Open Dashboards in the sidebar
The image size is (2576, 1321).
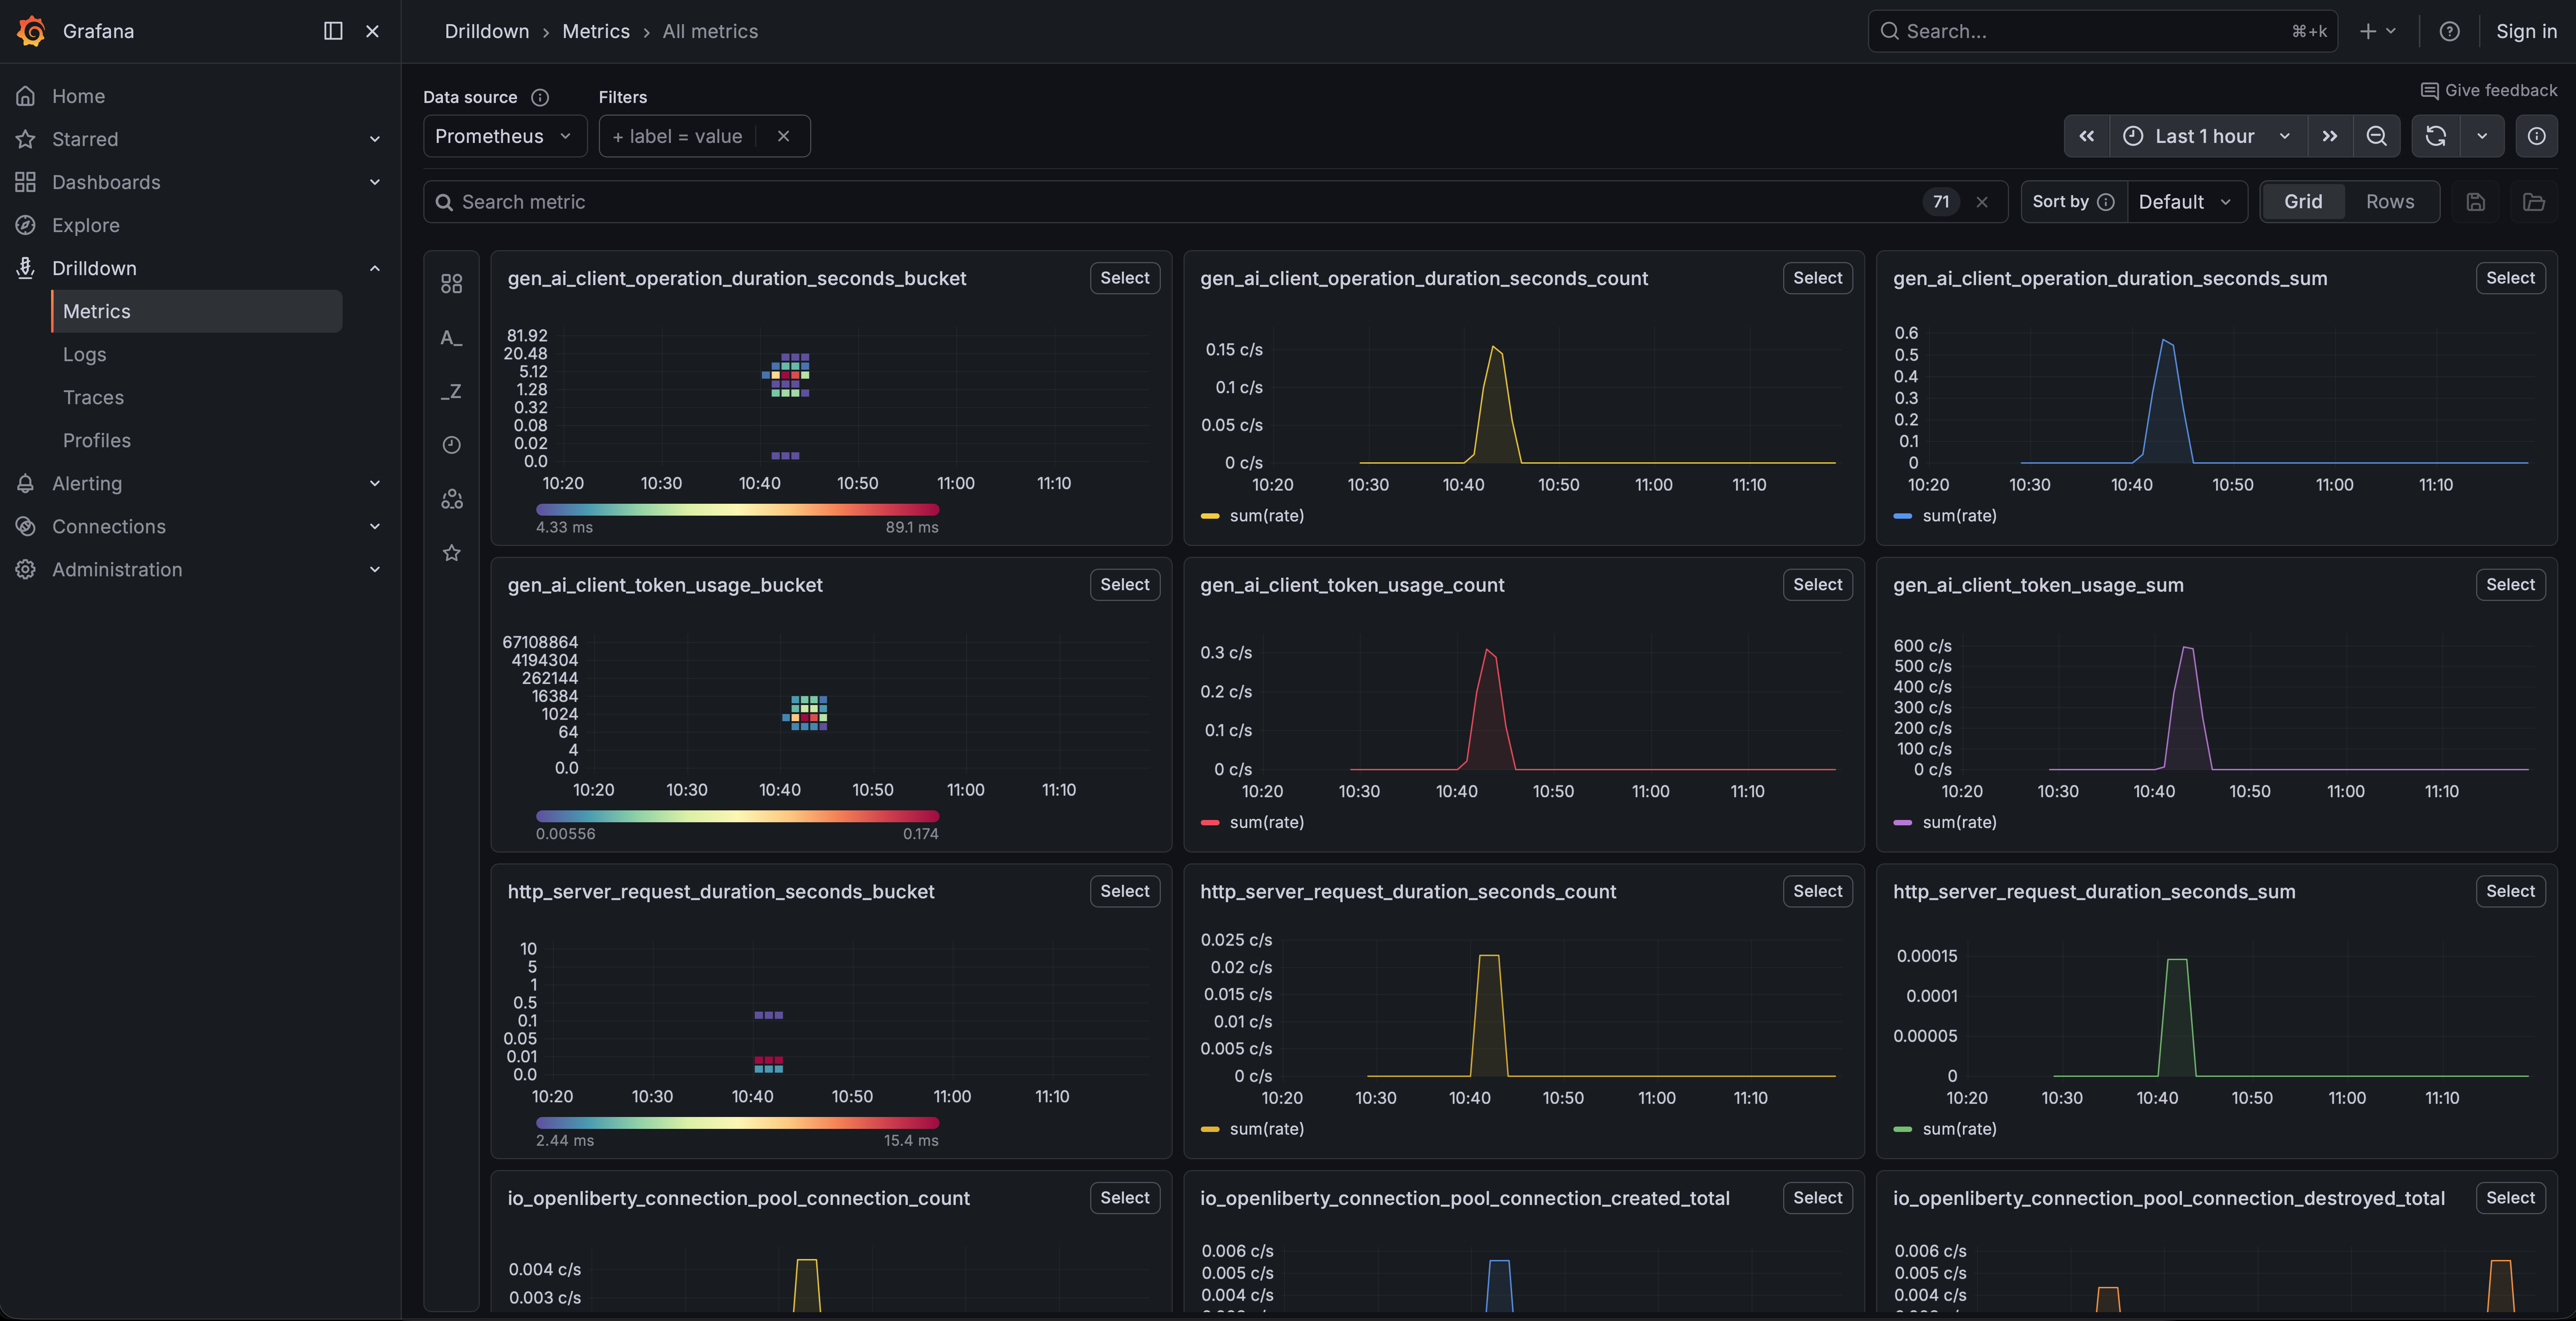coord(106,182)
